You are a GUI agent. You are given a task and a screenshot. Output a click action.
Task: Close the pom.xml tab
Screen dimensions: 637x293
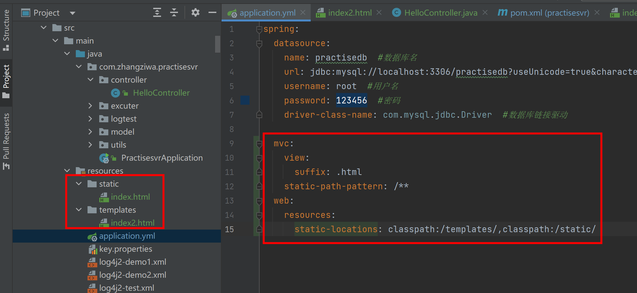click(597, 12)
